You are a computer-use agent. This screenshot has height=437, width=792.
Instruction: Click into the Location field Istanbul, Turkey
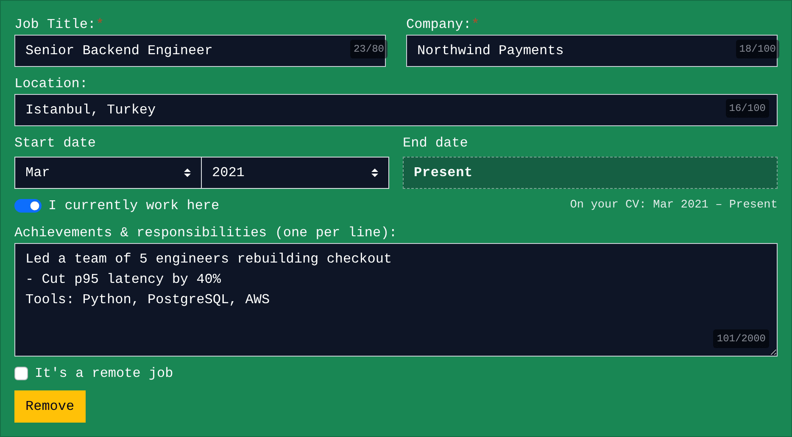(396, 110)
